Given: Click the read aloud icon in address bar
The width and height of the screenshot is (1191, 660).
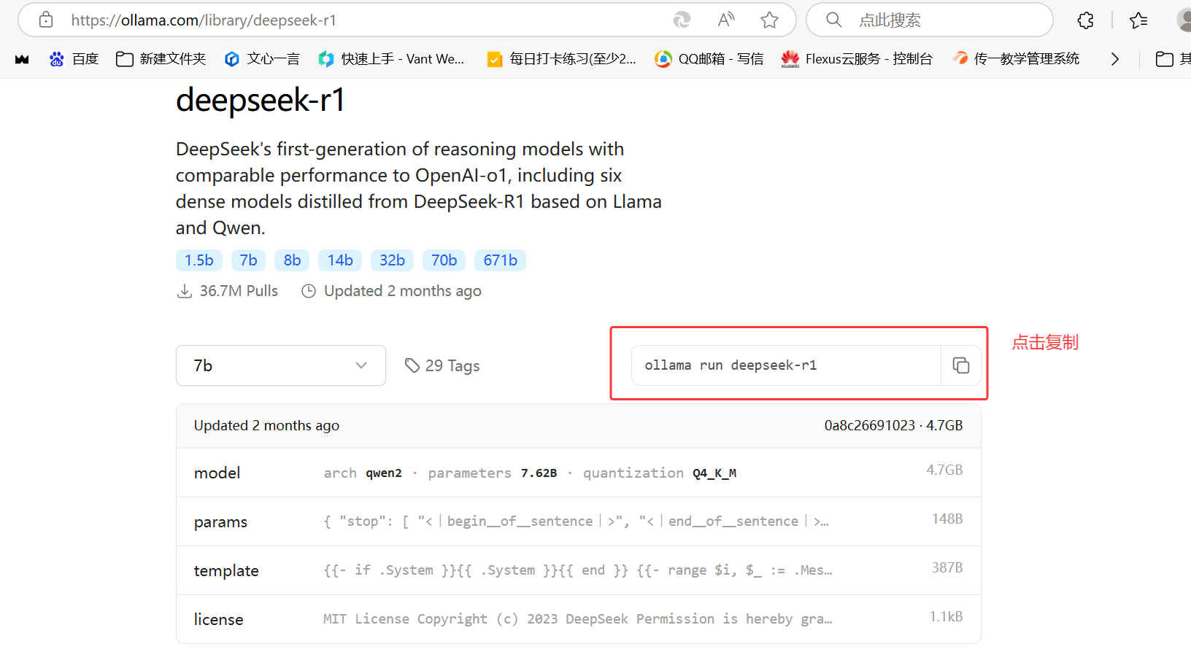Looking at the screenshot, I should click(725, 20).
